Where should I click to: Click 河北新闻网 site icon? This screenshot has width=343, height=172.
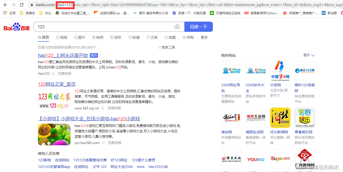[280, 118]
